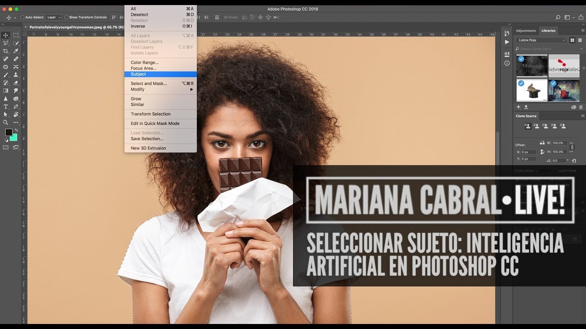586x329 pixels.
Task: Open the Search icon in options bar
Action: coord(558,17)
